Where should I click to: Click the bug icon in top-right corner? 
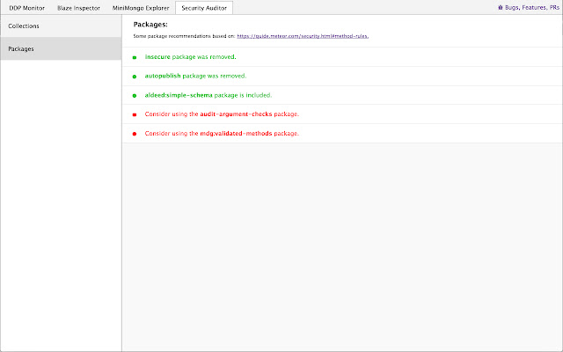(500, 7)
